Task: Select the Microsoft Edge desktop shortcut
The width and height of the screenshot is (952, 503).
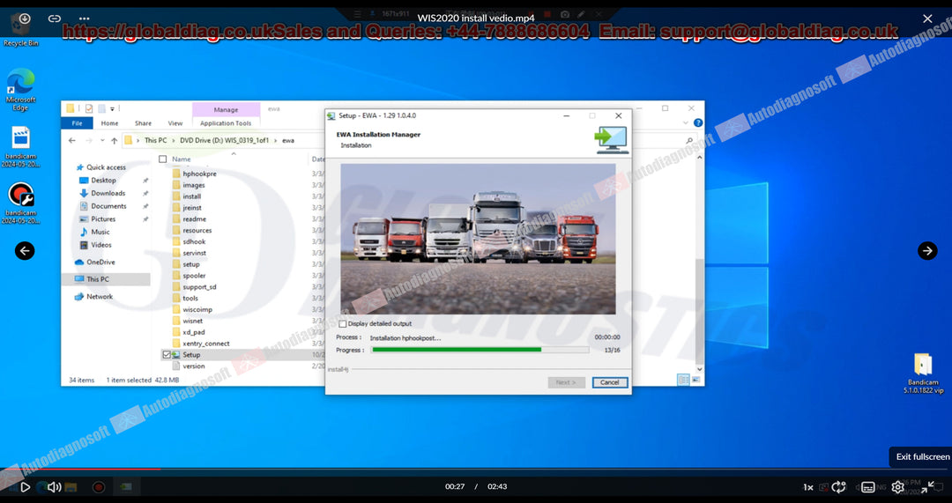Action: [20, 89]
